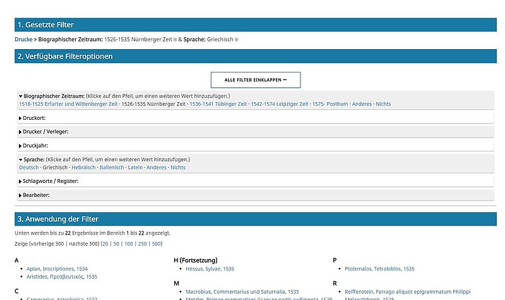Show 50 results per page
Viewport: 505px width, 300px height.
pyautogui.click(x=116, y=243)
